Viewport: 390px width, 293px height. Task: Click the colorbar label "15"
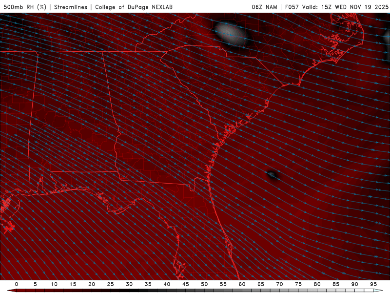pyautogui.click(x=73, y=284)
